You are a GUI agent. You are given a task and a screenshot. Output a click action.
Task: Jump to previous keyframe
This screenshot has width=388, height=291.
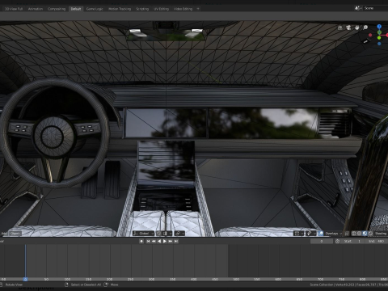[154, 241]
